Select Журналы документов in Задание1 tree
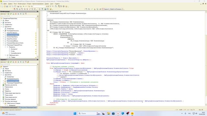Screen dimensions: 207x116 11,85
